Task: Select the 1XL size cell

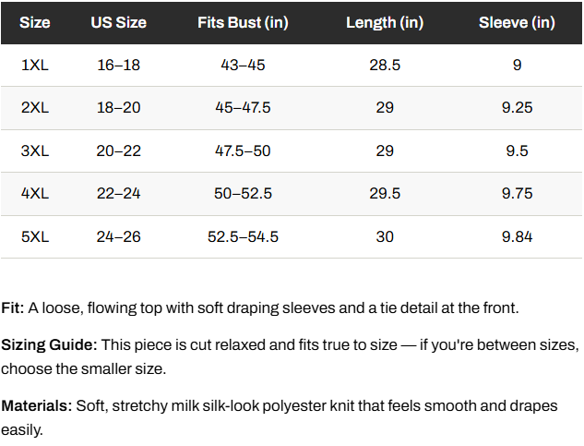Action: tap(35, 66)
